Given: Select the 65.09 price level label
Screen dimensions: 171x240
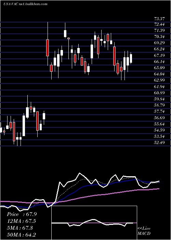Looking at the screenshot, I should (x=159, y=68).
